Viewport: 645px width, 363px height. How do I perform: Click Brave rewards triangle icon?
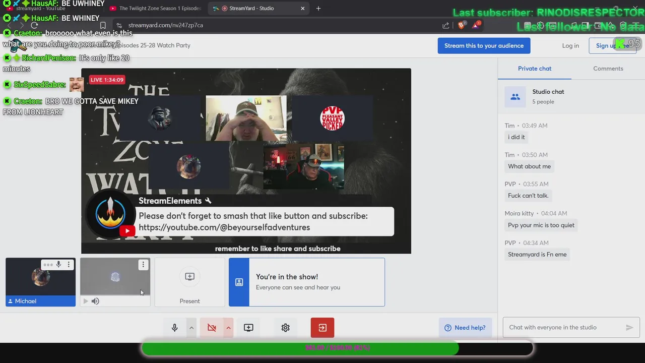coord(476,25)
